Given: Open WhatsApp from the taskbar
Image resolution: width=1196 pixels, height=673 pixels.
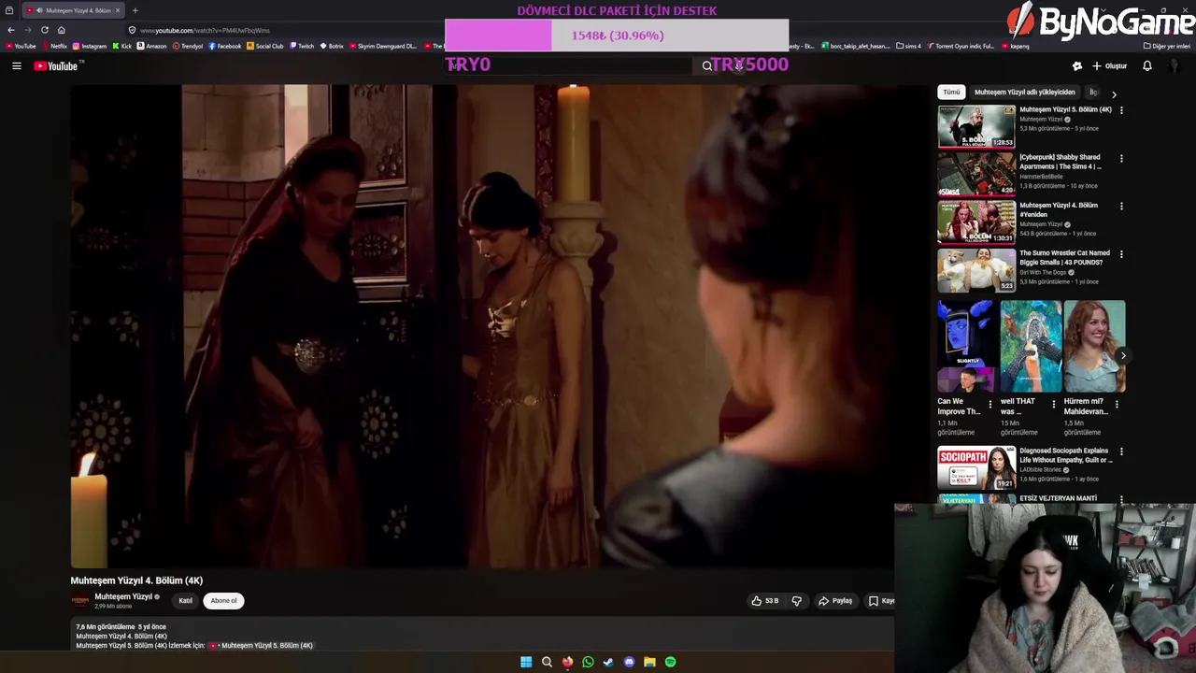Looking at the screenshot, I should (x=588, y=662).
